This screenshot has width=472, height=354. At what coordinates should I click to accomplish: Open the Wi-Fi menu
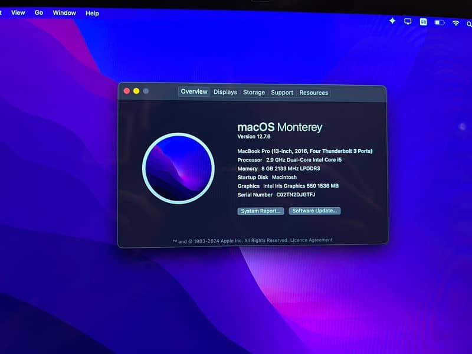[455, 23]
